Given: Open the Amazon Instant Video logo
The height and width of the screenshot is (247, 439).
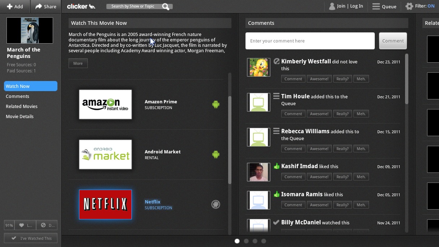Looking at the screenshot, I should point(105,104).
